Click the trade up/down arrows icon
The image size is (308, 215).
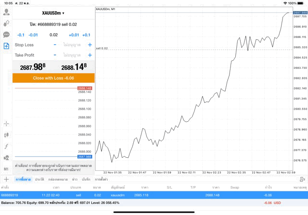coord(6,23)
